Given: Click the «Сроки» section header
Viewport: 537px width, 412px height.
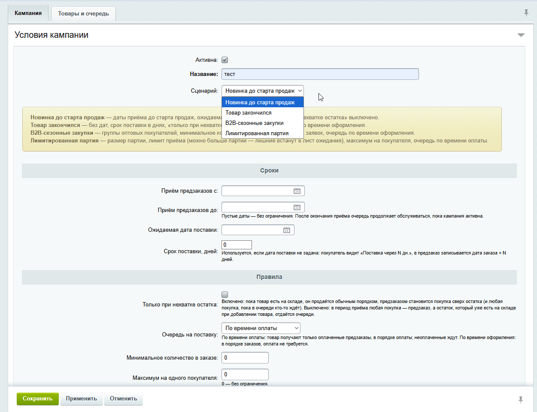Looking at the screenshot, I should tap(269, 171).
